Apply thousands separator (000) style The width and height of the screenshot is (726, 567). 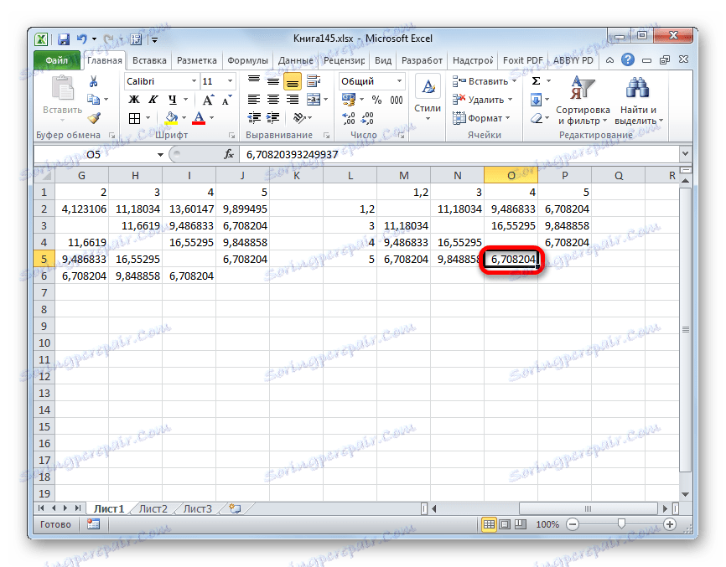pyautogui.click(x=396, y=100)
